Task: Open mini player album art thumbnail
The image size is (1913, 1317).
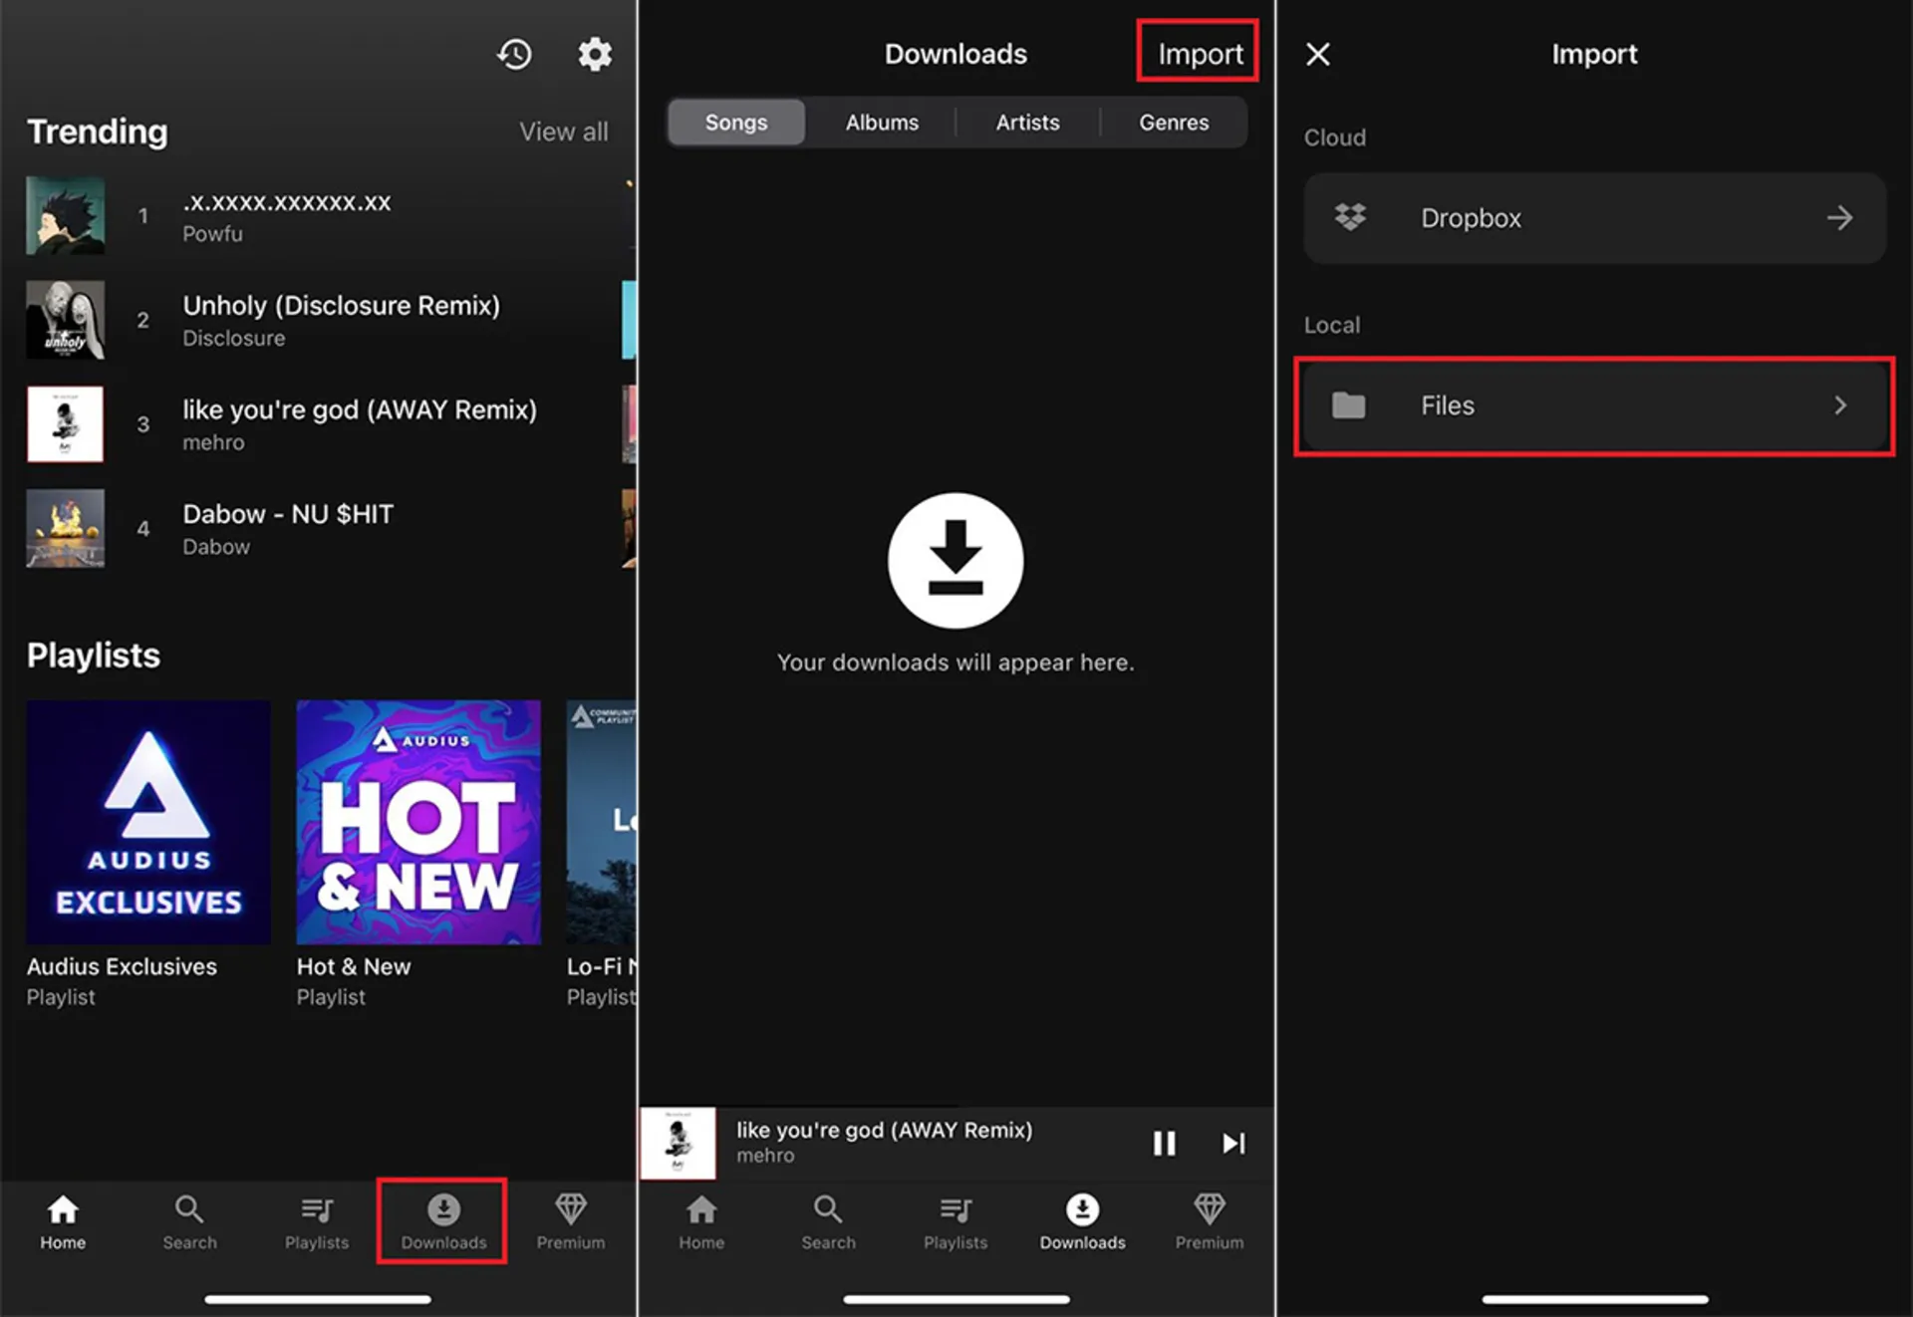Action: (678, 1143)
